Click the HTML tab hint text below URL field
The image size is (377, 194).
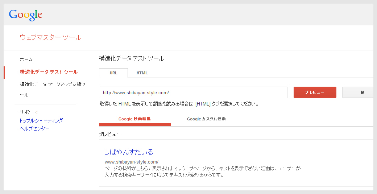179,104
